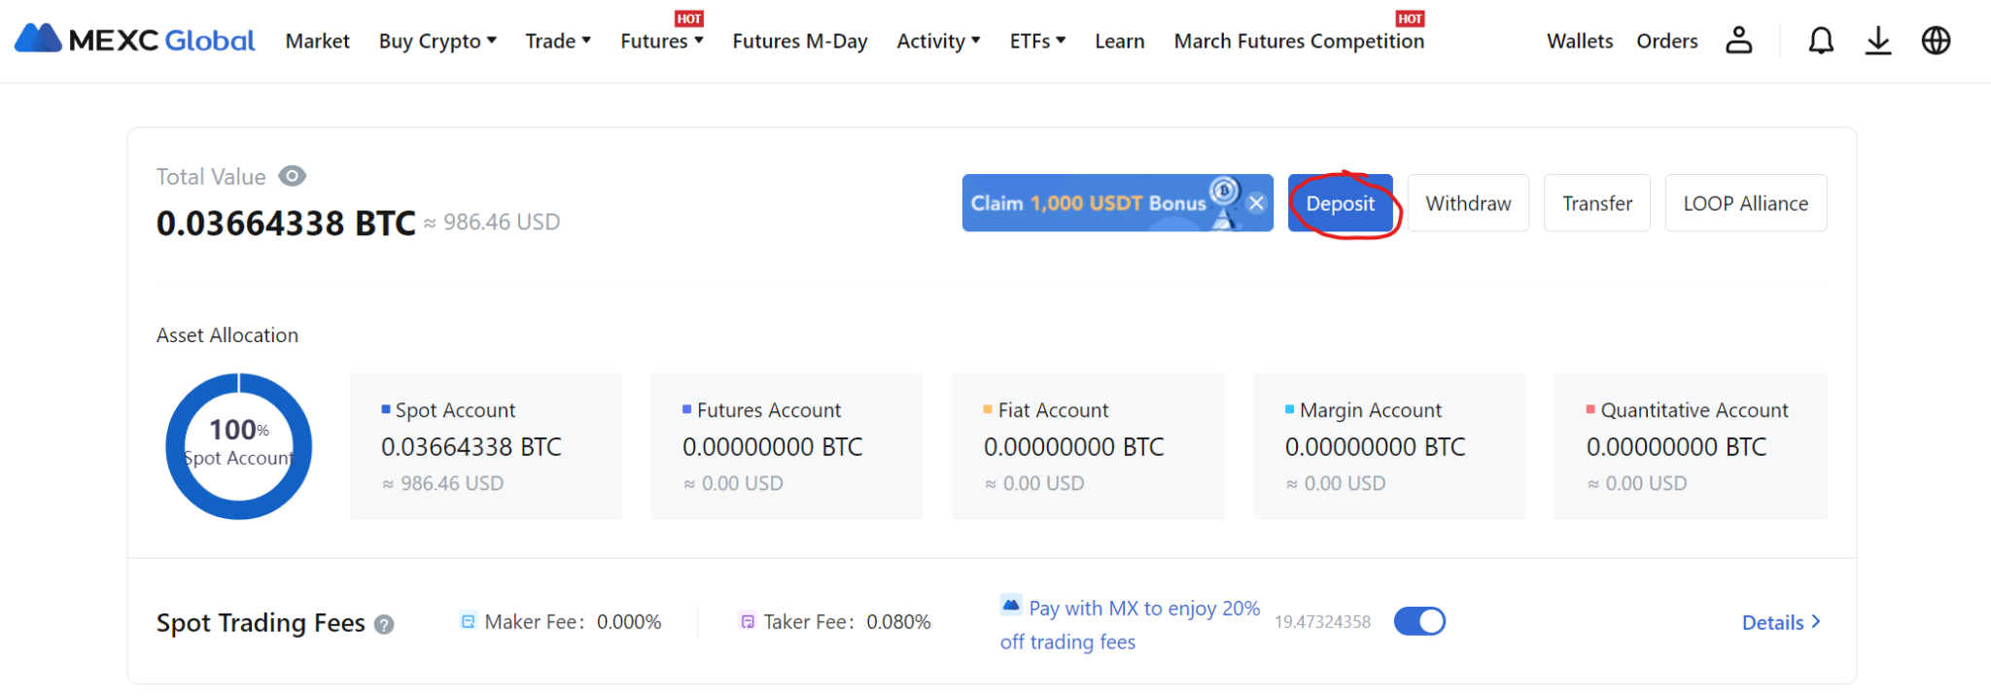
Task: Click the MEXC Global logo
Action: pos(135,40)
